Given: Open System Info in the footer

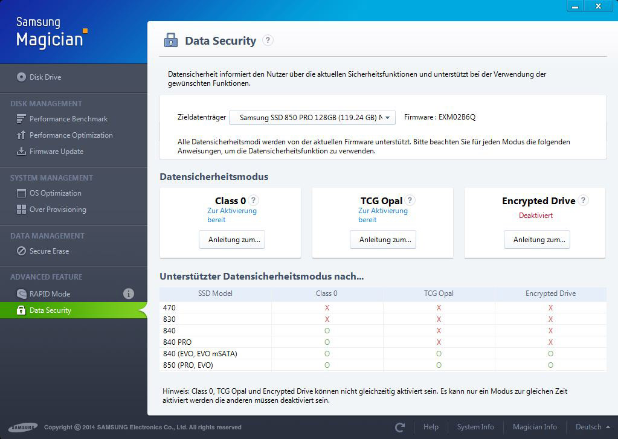Looking at the screenshot, I should pyautogui.click(x=475, y=427).
